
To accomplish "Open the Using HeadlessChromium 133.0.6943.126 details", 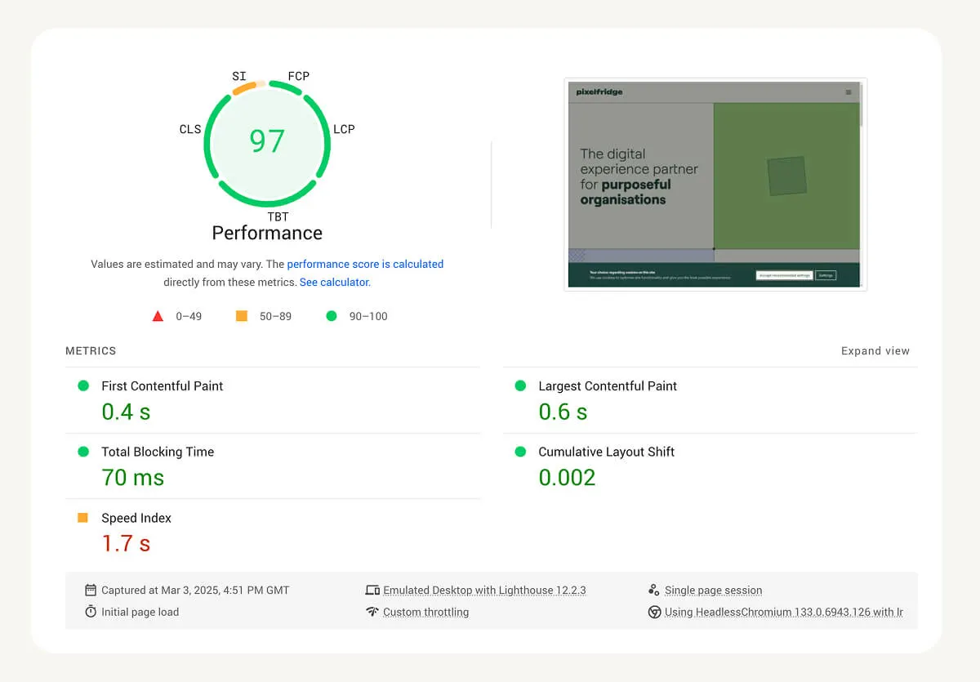I will click(784, 612).
